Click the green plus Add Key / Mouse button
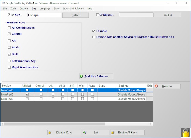 pos(96,76)
